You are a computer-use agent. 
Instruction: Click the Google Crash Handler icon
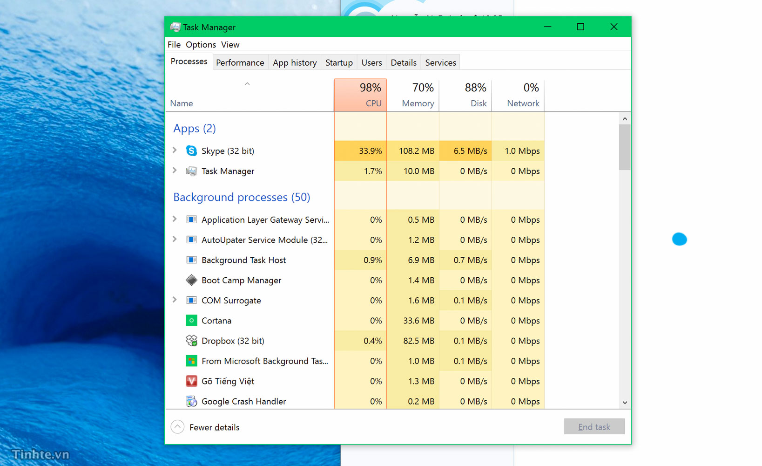(x=191, y=401)
